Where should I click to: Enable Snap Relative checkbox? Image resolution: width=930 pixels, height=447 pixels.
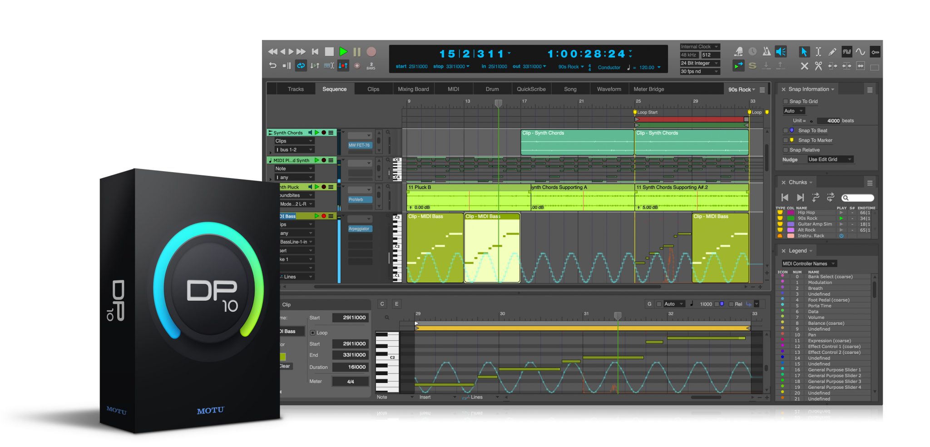[x=786, y=150]
